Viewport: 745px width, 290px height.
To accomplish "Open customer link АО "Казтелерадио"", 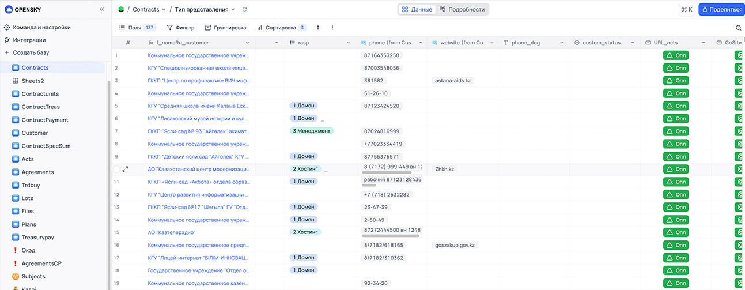I will [x=172, y=232].
